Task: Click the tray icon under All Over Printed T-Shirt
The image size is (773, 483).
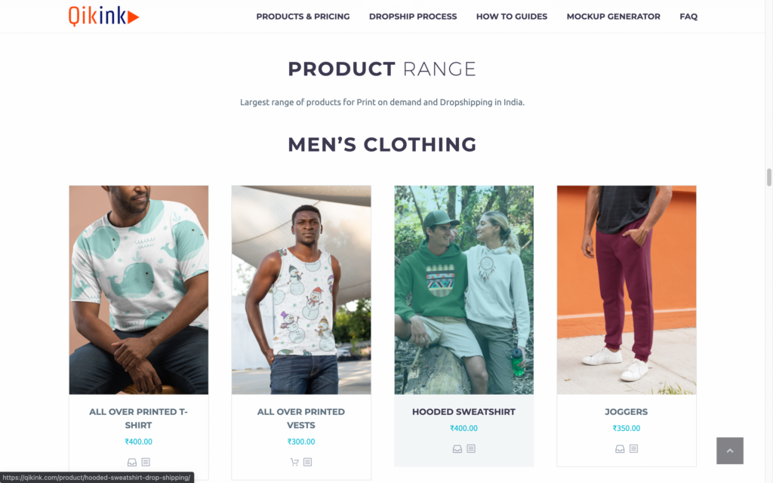Action: tap(132, 463)
